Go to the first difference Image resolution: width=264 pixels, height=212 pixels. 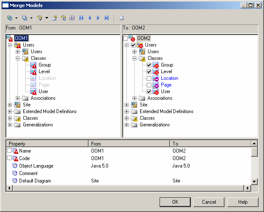(x=81, y=18)
